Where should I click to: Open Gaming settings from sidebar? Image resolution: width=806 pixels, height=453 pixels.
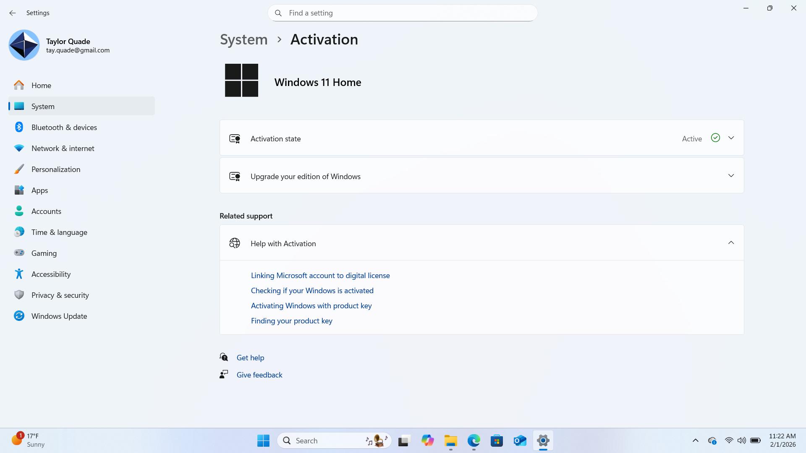tap(44, 253)
